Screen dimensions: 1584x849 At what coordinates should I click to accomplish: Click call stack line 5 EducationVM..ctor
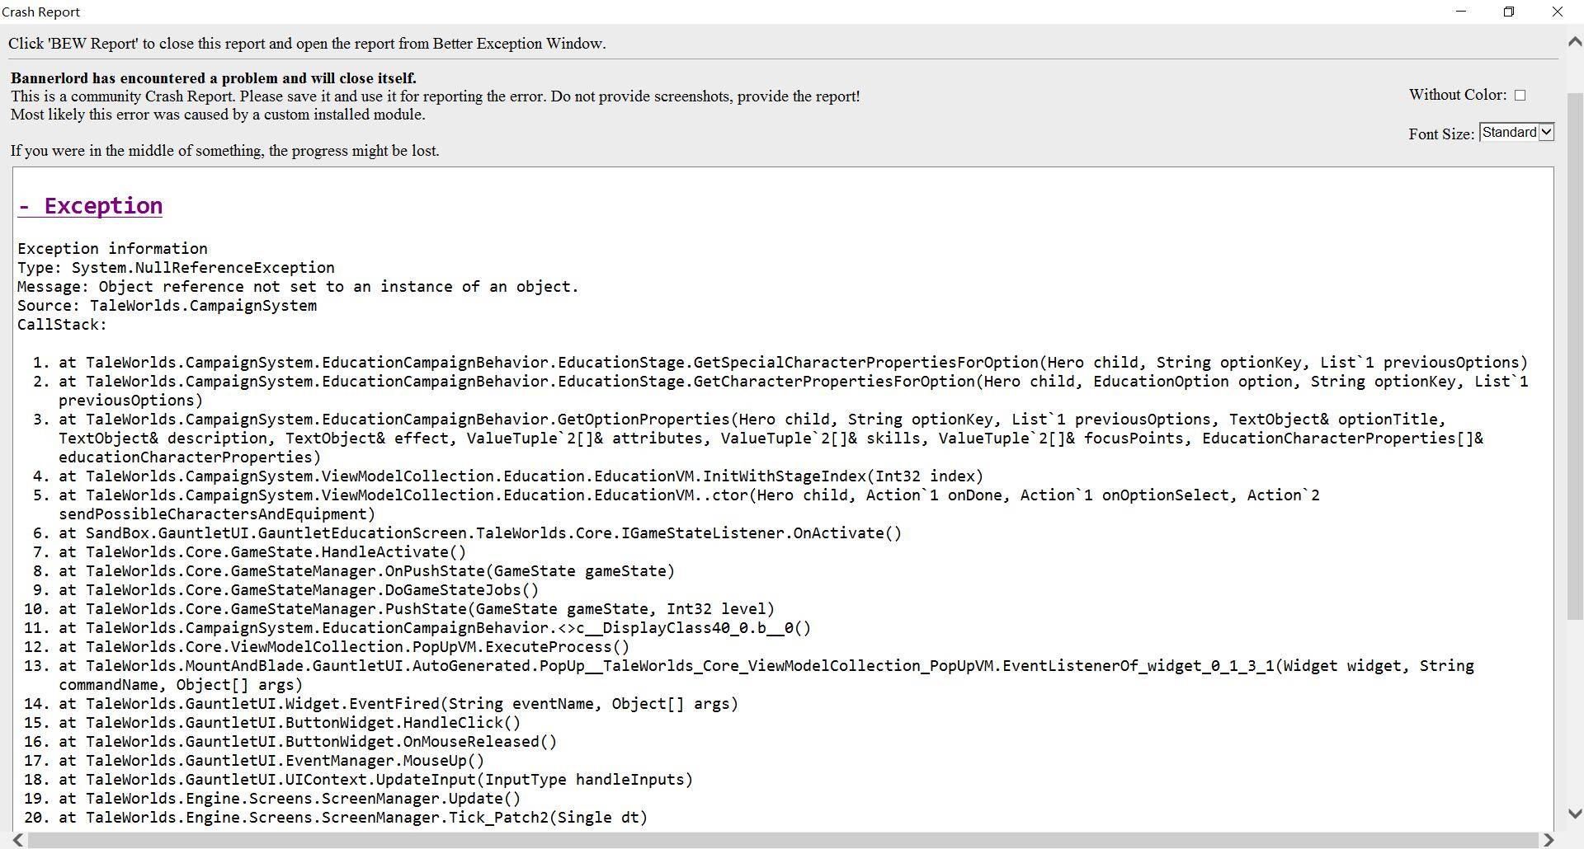pyautogui.click(x=689, y=504)
